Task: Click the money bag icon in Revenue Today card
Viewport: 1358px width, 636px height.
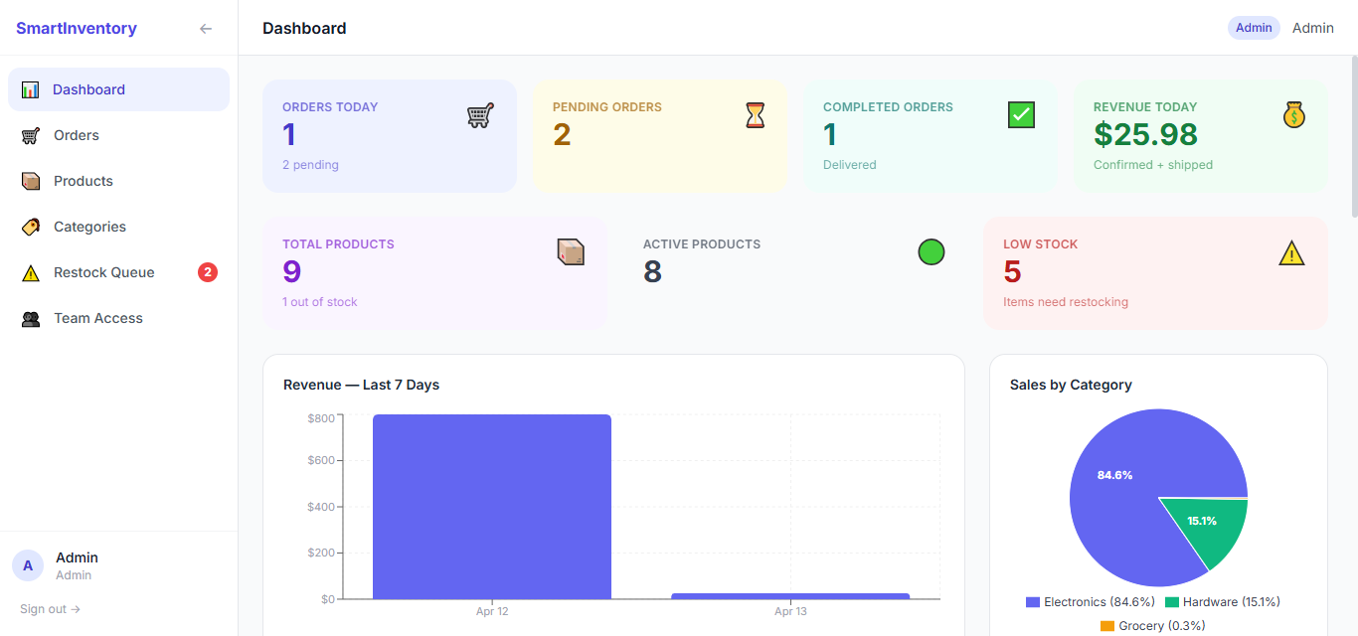Action: (x=1293, y=115)
